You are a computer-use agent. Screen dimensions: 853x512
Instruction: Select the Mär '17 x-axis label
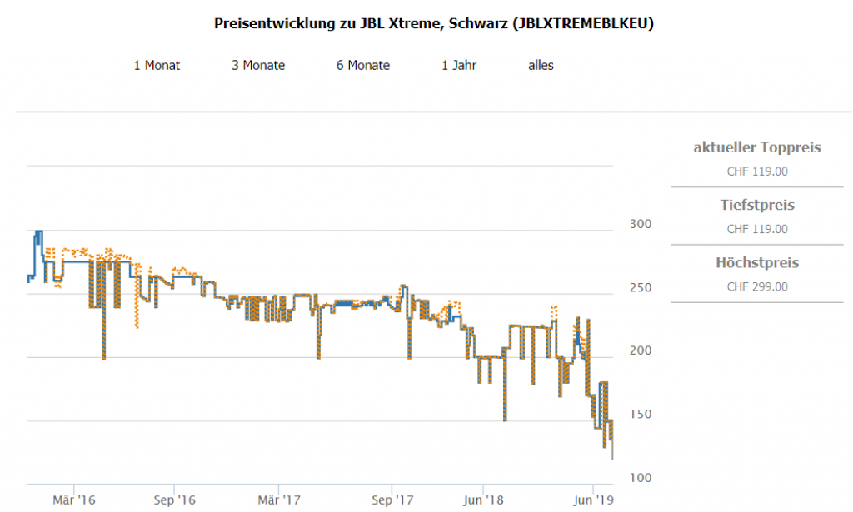tap(280, 500)
